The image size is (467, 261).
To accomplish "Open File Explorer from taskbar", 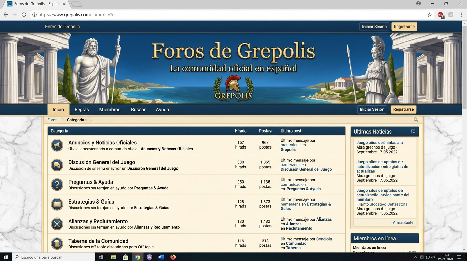I will [x=113, y=257].
